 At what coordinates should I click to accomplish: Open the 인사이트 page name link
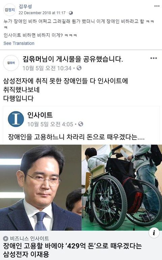point(40,115)
